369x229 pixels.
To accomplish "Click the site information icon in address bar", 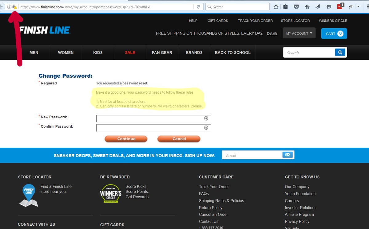I will (9, 7).
